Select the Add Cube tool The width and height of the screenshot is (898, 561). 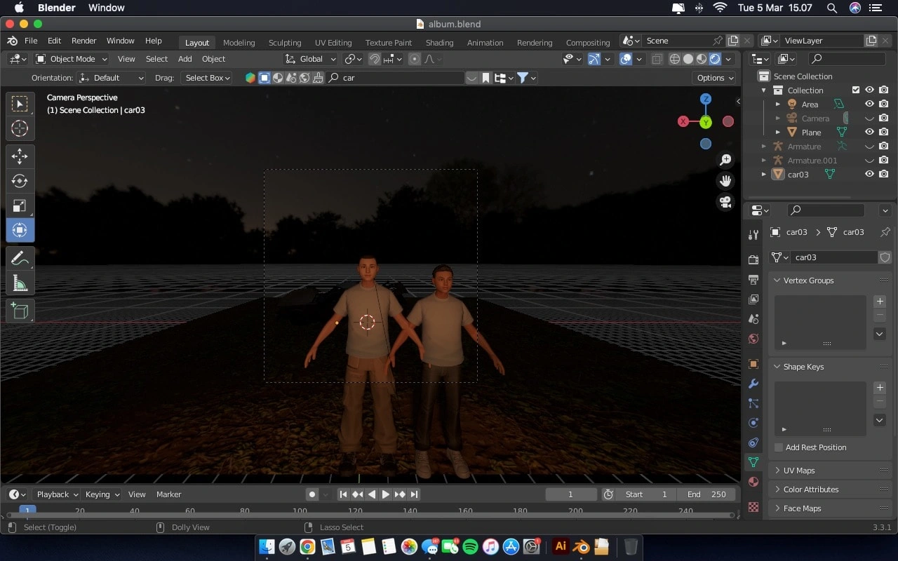20,311
